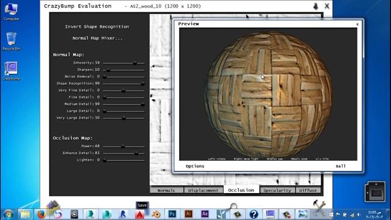Click the Preview window title
The width and height of the screenshot is (391, 220).
click(189, 24)
